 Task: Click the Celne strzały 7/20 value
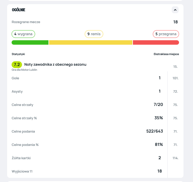pos(159,104)
